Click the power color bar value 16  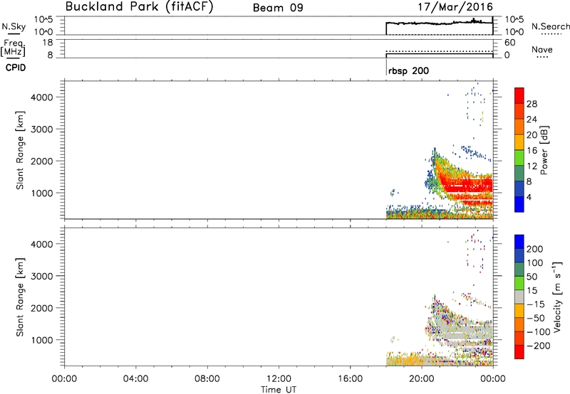(x=532, y=151)
